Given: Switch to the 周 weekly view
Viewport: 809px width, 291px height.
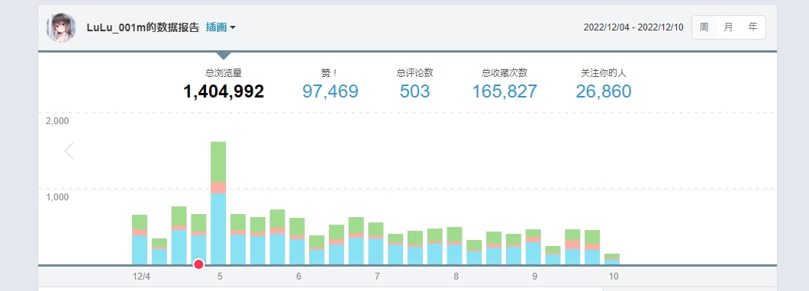Looking at the screenshot, I should click(x=704, y=27).
